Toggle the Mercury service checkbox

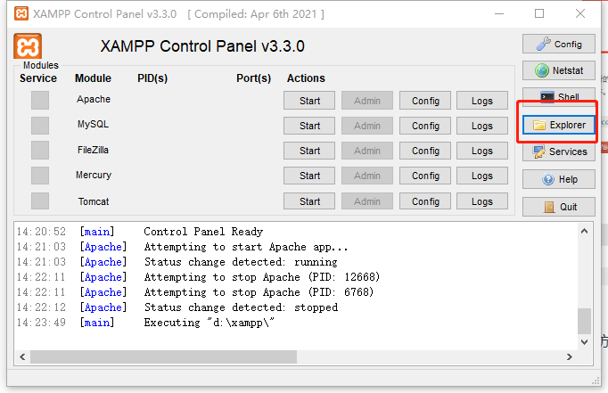click(40, 176)
